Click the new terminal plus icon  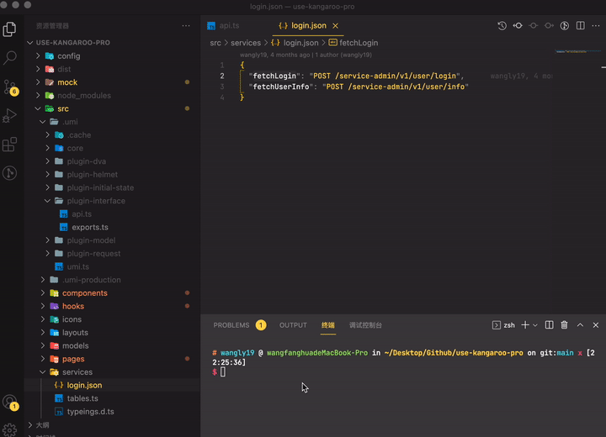click(525, 325)
